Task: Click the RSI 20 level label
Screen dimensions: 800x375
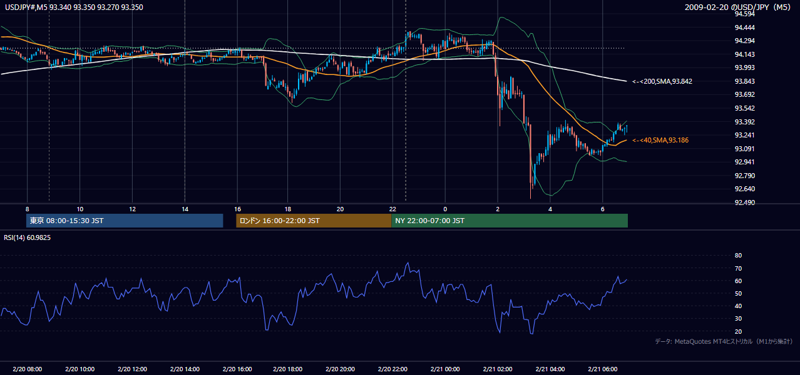Action: [x=738, y=331]
